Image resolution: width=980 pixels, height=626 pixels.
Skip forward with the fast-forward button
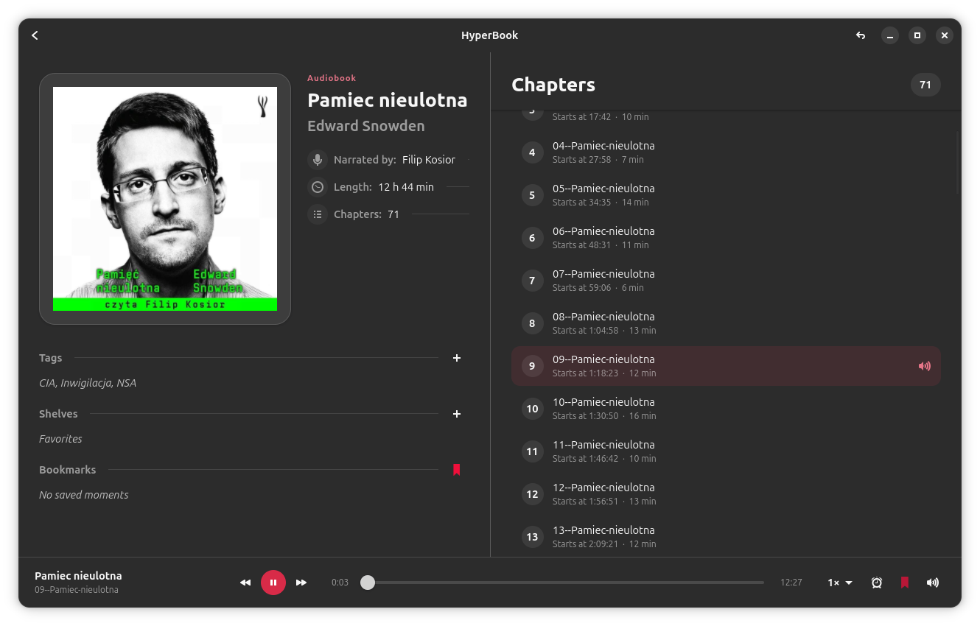(x=301, y=583)
